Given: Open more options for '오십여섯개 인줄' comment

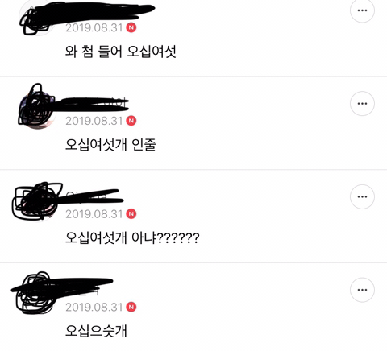Looking at the screenshot, I should (x=362, y=104).
